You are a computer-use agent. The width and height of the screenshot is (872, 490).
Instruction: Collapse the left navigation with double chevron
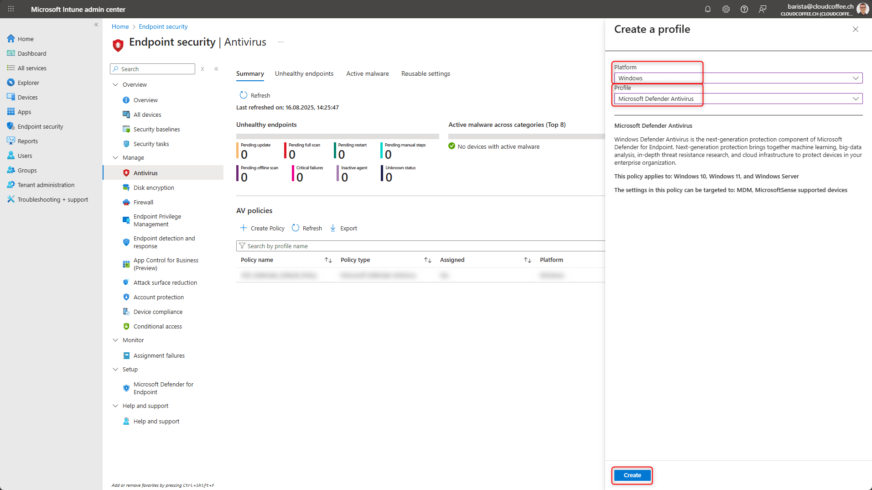pos(96,25)
